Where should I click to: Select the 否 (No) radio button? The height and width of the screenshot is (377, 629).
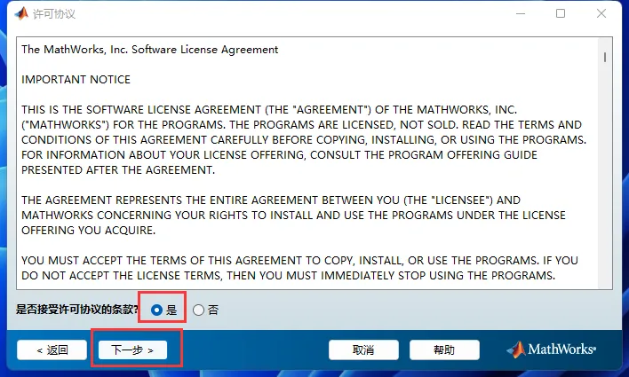tap(199, 310)
